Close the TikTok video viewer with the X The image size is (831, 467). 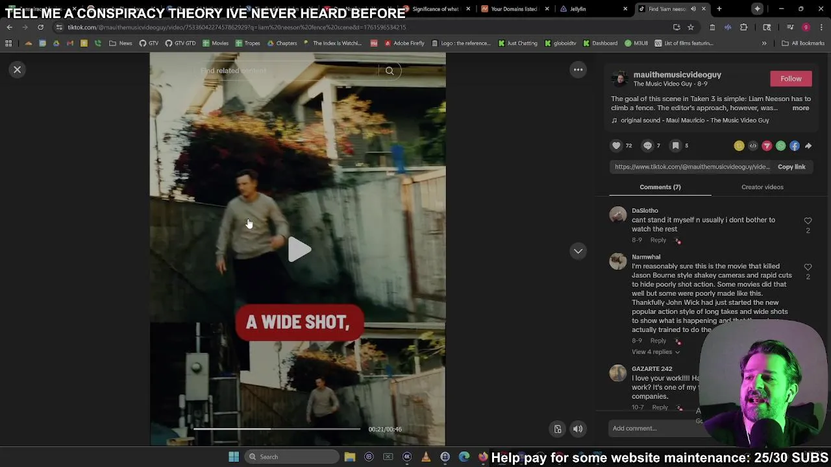[18, 69]
